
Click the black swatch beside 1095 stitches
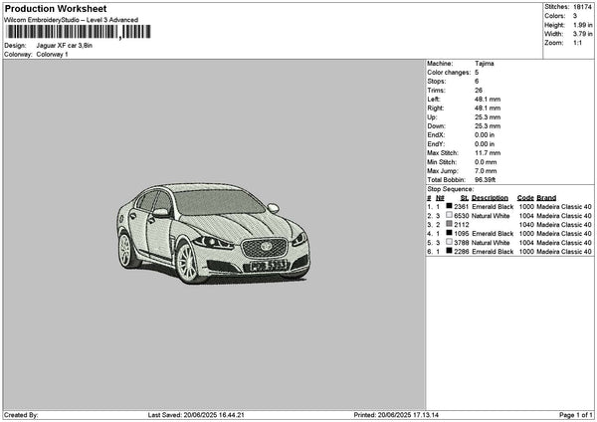(x=450, y=234)
